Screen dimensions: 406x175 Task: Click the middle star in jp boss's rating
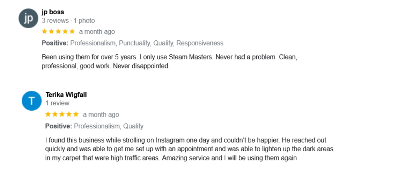58,32
